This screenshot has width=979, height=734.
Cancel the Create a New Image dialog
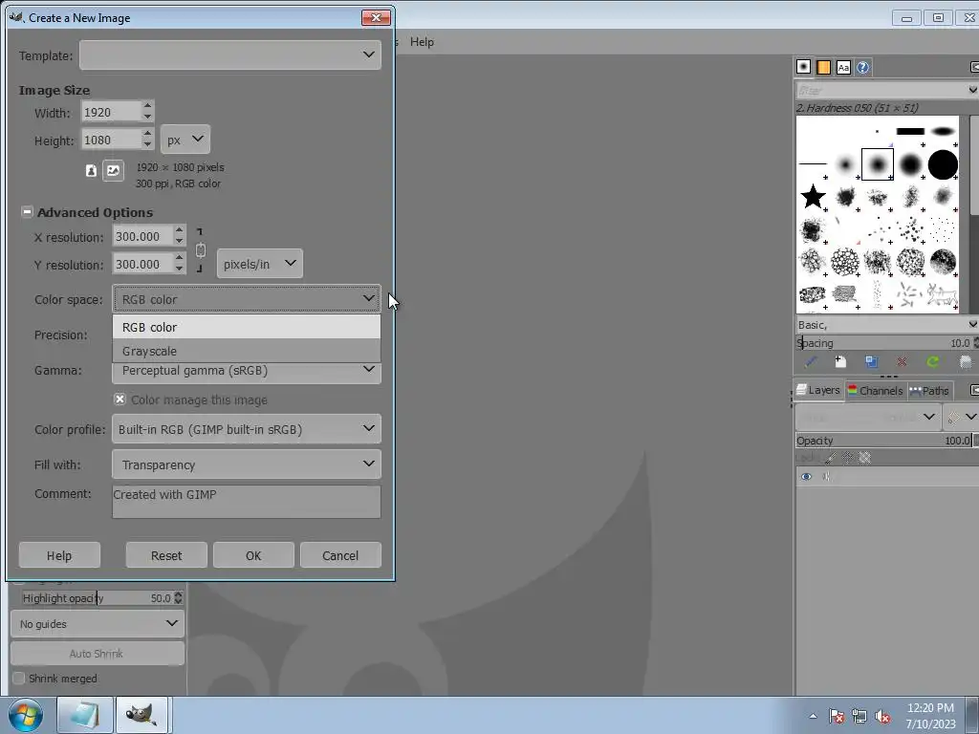click(x=340, y=555)
